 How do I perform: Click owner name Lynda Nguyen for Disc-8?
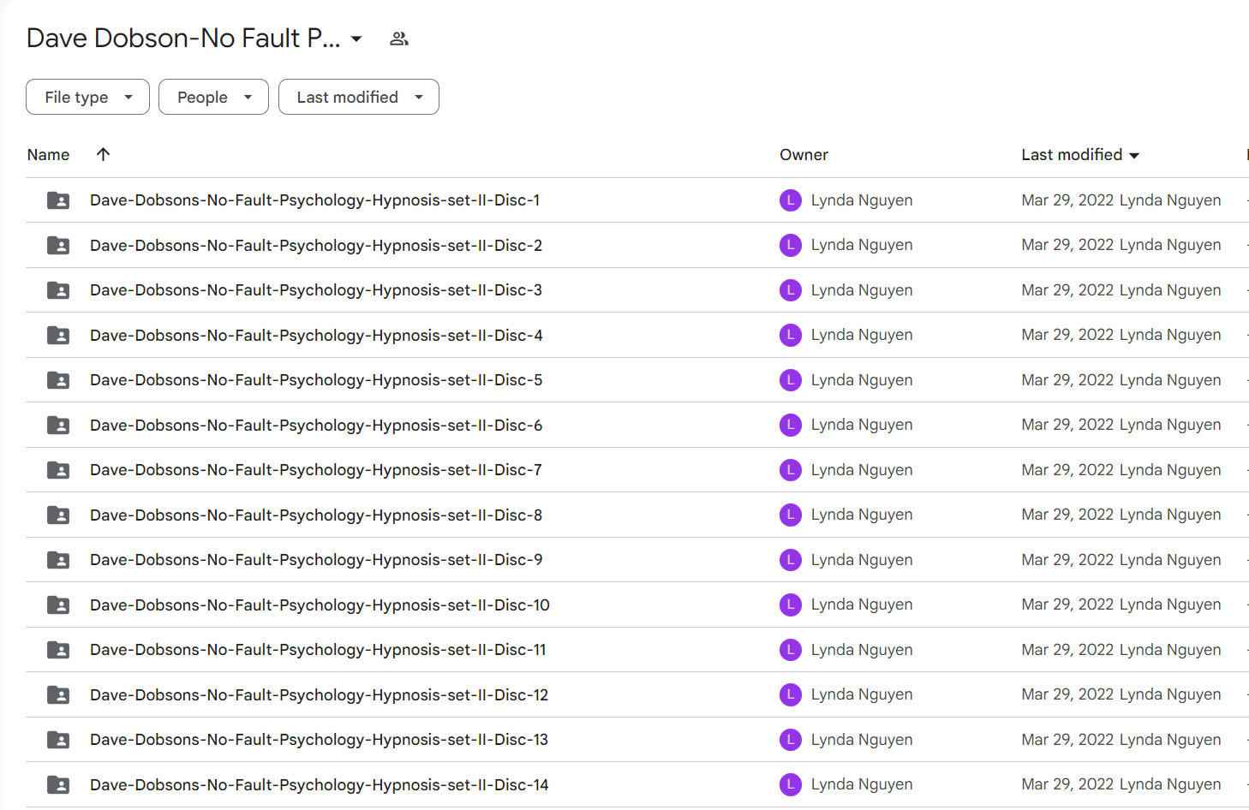(x=862, y=515)
